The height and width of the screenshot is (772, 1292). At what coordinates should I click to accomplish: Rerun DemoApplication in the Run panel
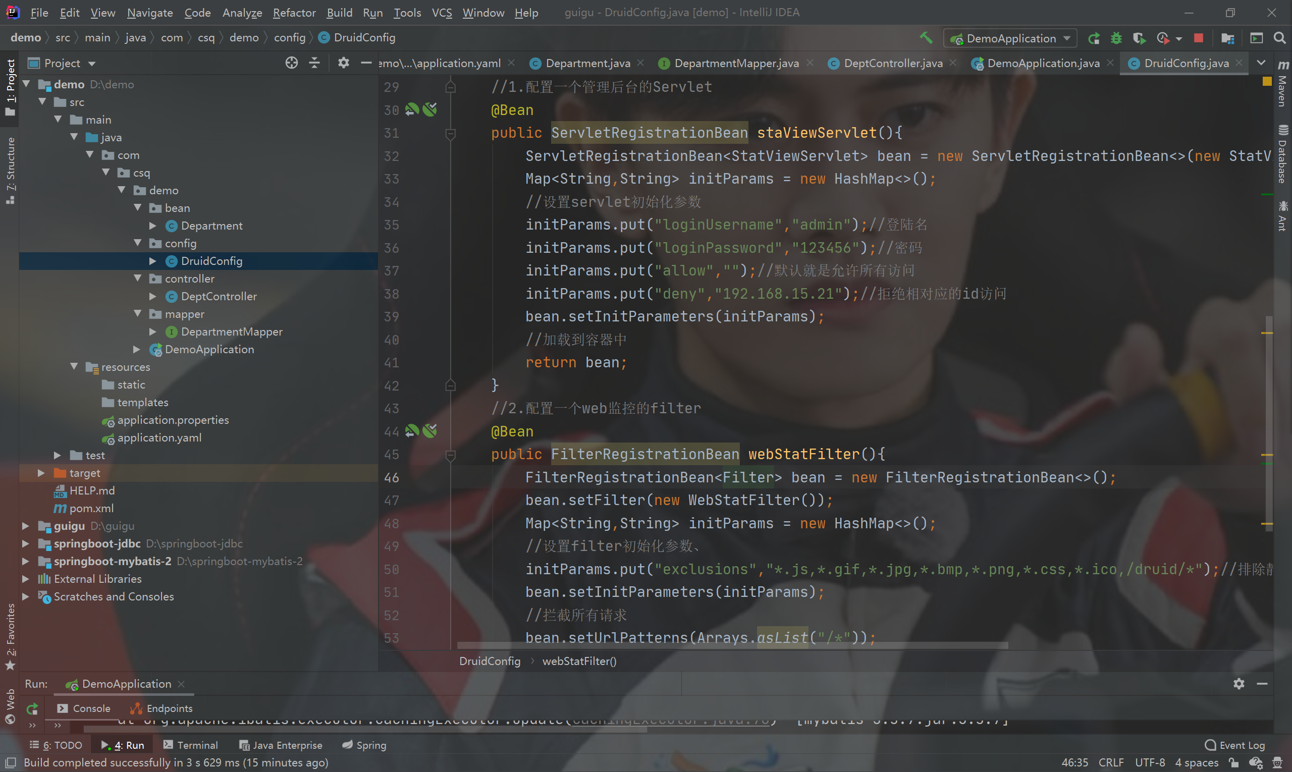(x=32, y=708)
